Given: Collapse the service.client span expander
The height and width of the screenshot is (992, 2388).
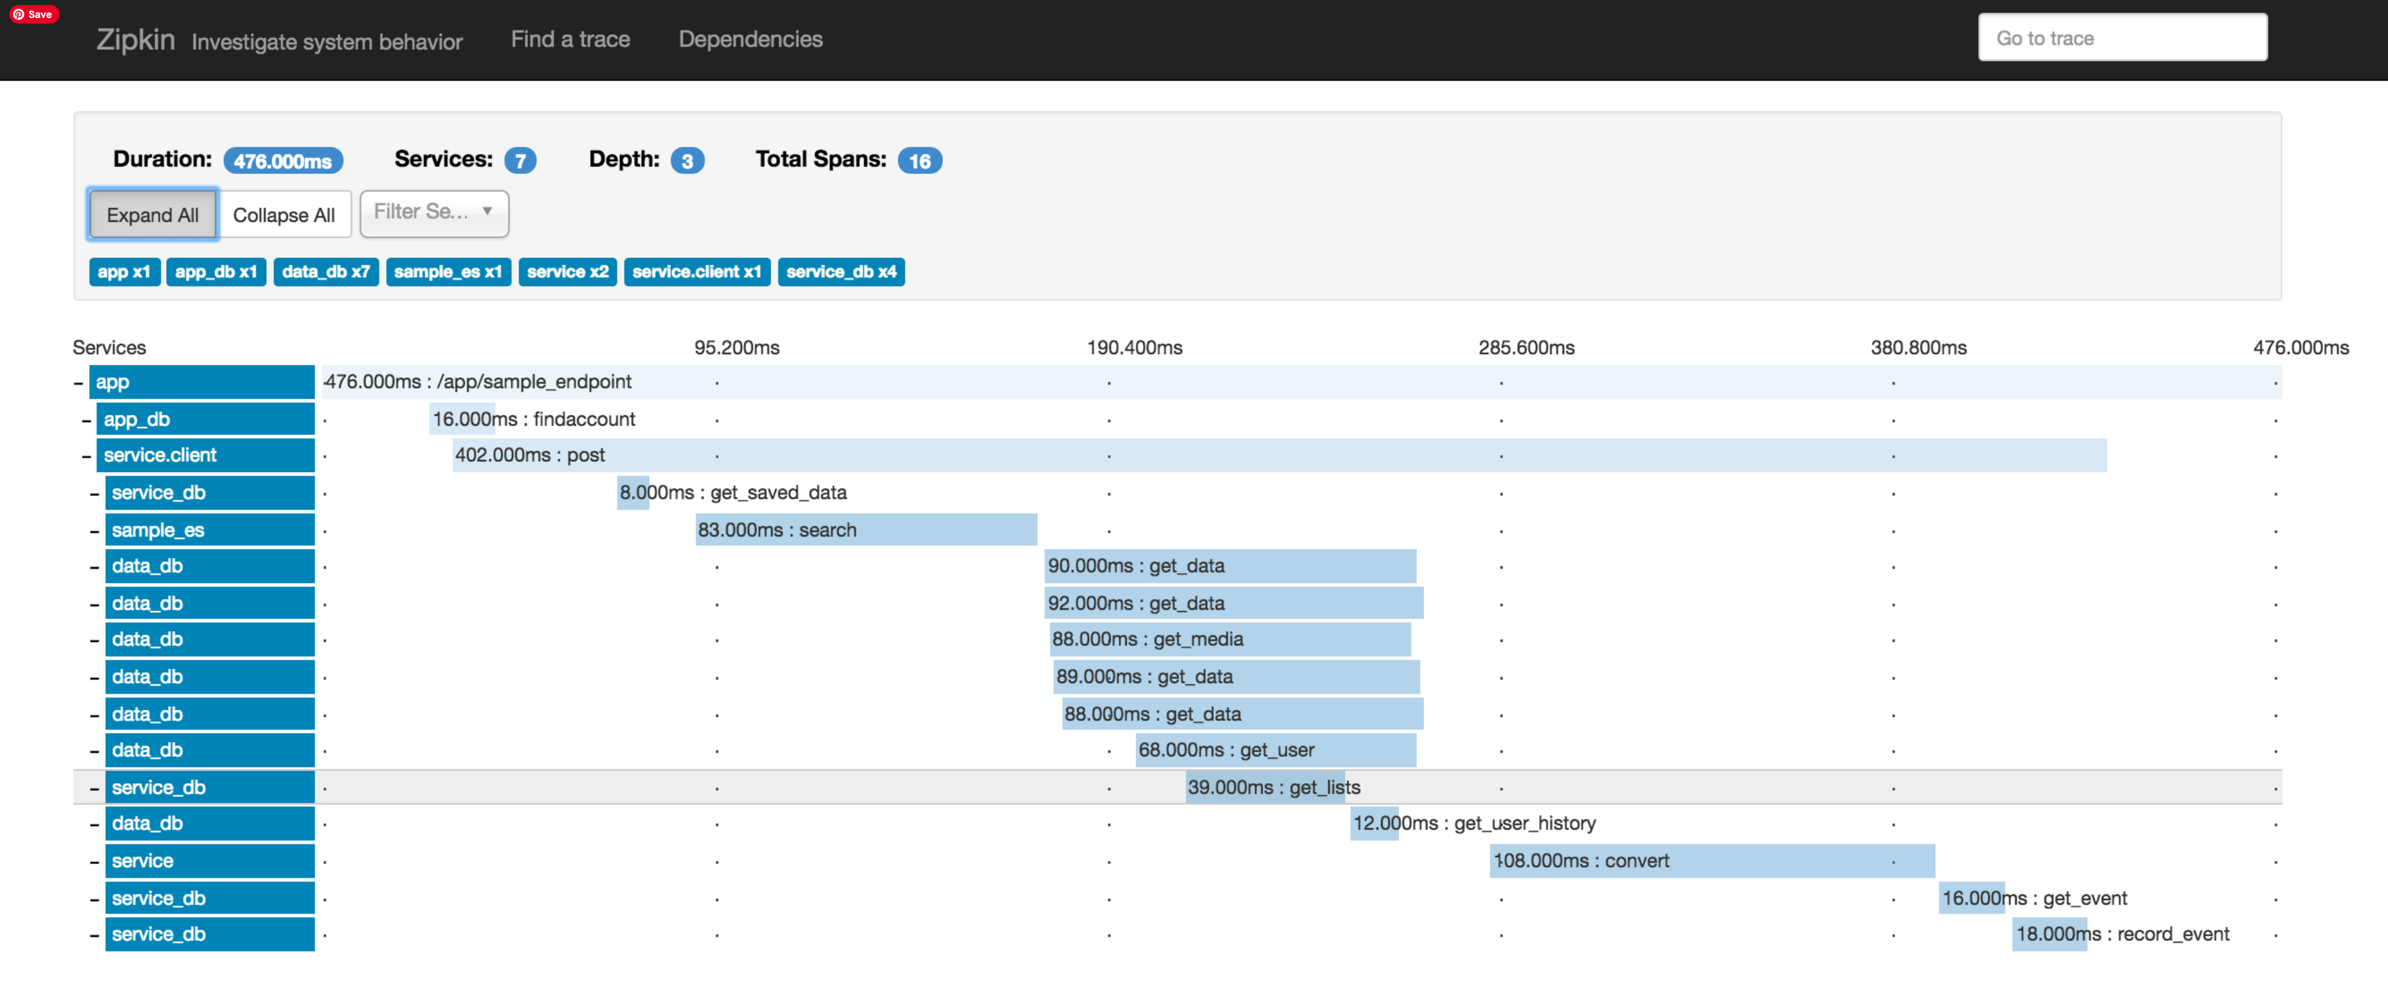Looking at the screenshot, I should pyautogui.click(x=86, y=457).
